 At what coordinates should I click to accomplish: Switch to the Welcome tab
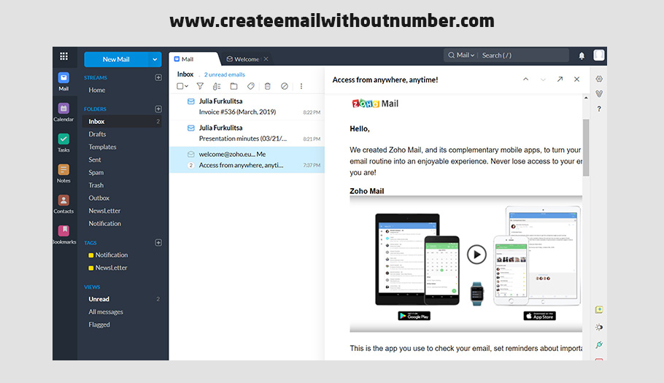pyautogui.click(x=243, y=59)
